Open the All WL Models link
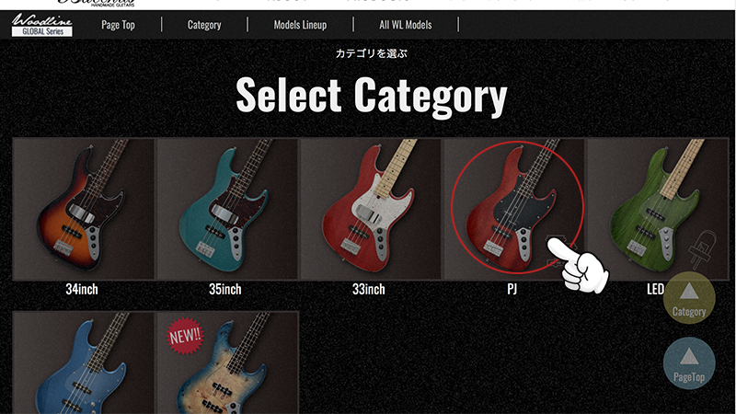The width and height of the screenshot is (736, 414). pyautogui.click(x=406, y=25)
